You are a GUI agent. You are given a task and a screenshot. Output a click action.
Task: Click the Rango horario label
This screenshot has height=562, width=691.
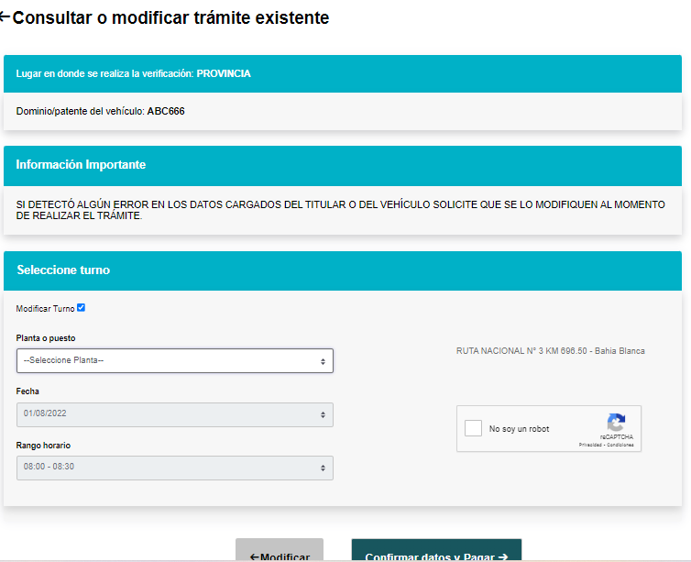[43, 446]
